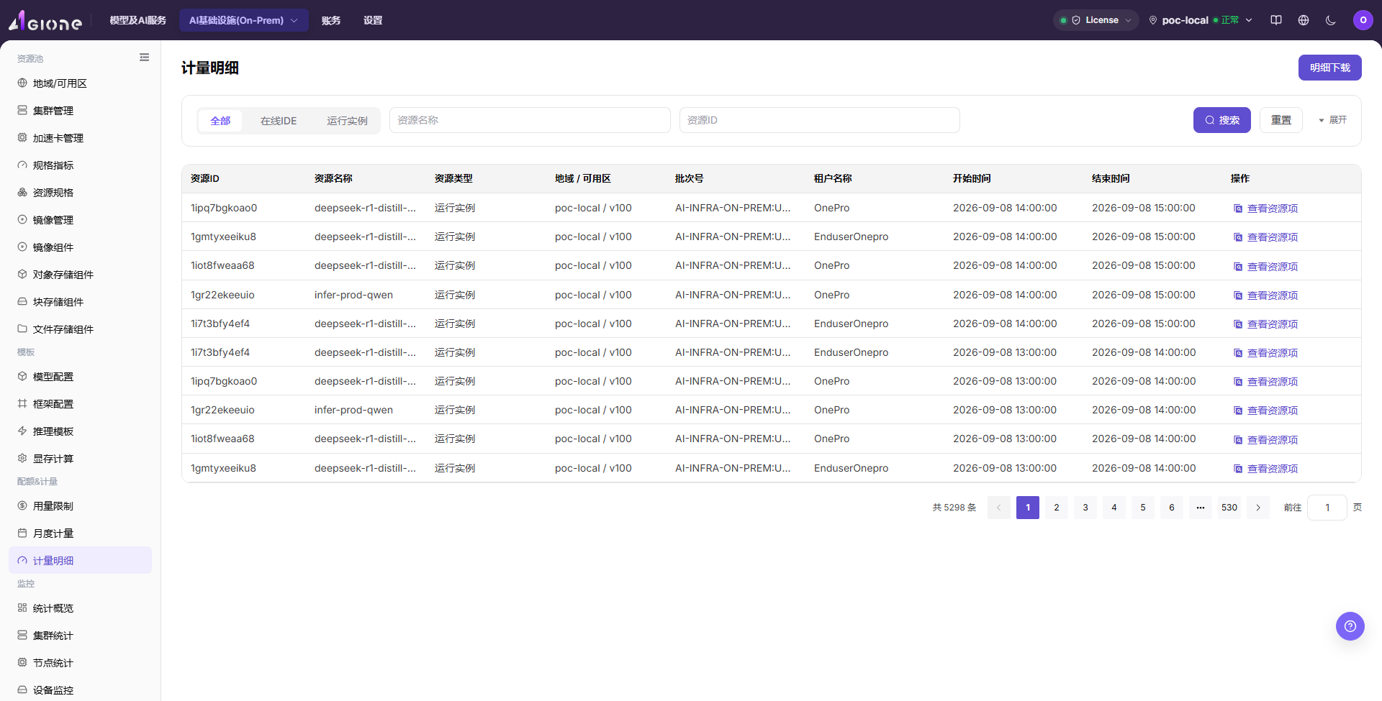The width and height of the screenshot is (1382, 701).
Task: Open the License status dropdown
Action: pos(1096,20)
